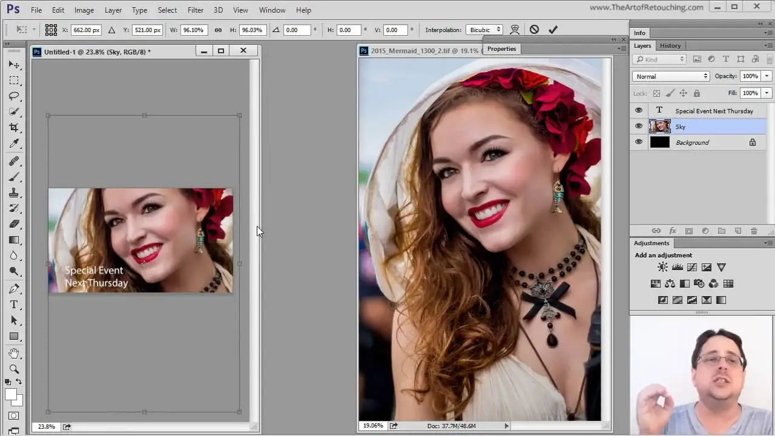The width and height of the screenshot is (775, 436).
Task: Click the Sky layer thumbnail
Action: pos(660,127)
